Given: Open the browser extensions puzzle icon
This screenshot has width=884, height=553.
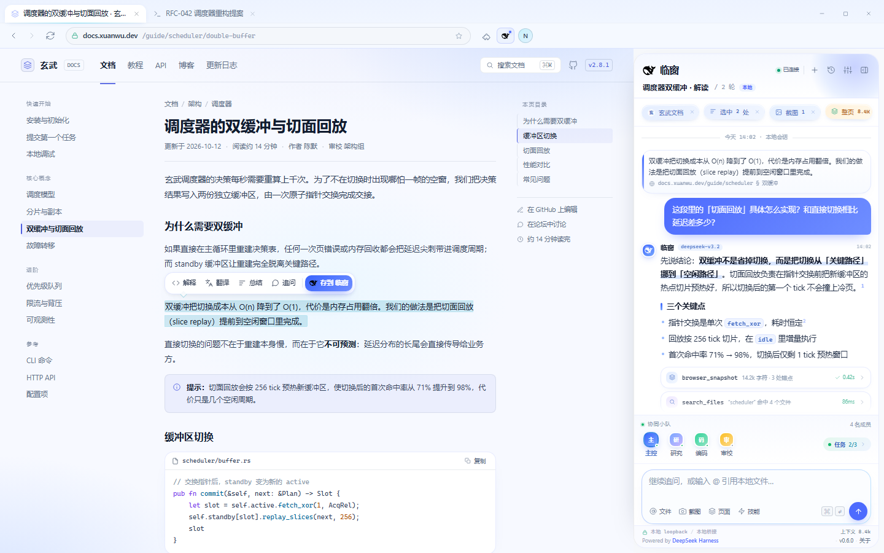Looking at the screenshot, I should (486, 36).
